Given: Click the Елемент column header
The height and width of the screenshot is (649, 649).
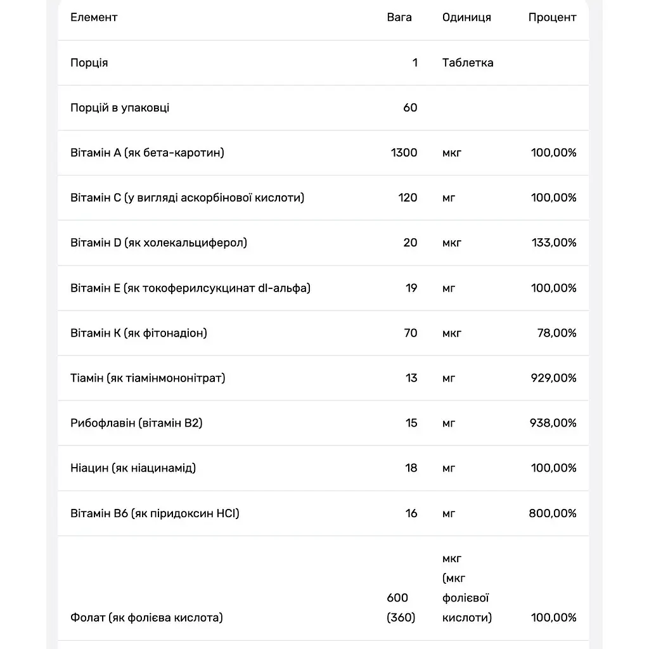Looking at the screenshot, I should tap(94, 17).
